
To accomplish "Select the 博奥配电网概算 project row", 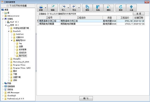I will pos(92,24).
